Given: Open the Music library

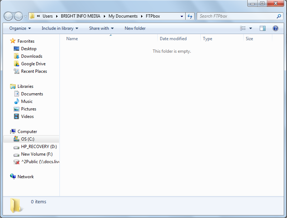Looking at the screenshot, I should [x=27, y=101].
